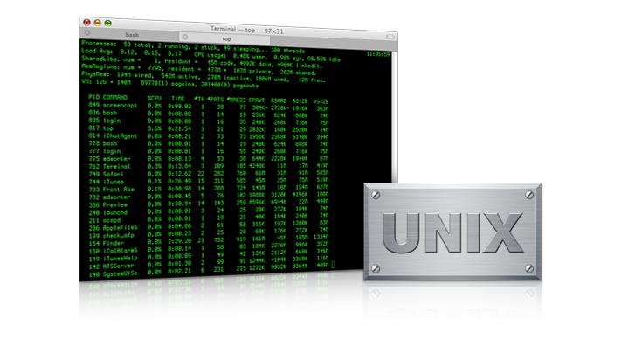Click the toolbar pill button in title bar
This screenshot has height=339, width=621.
tap(390, 37)
